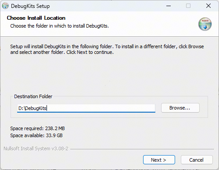Image resolution: width=219 pixels, height=170 pixels.
Task: Select the 'Space available: 33.9 GB' text
Action: 36,135
